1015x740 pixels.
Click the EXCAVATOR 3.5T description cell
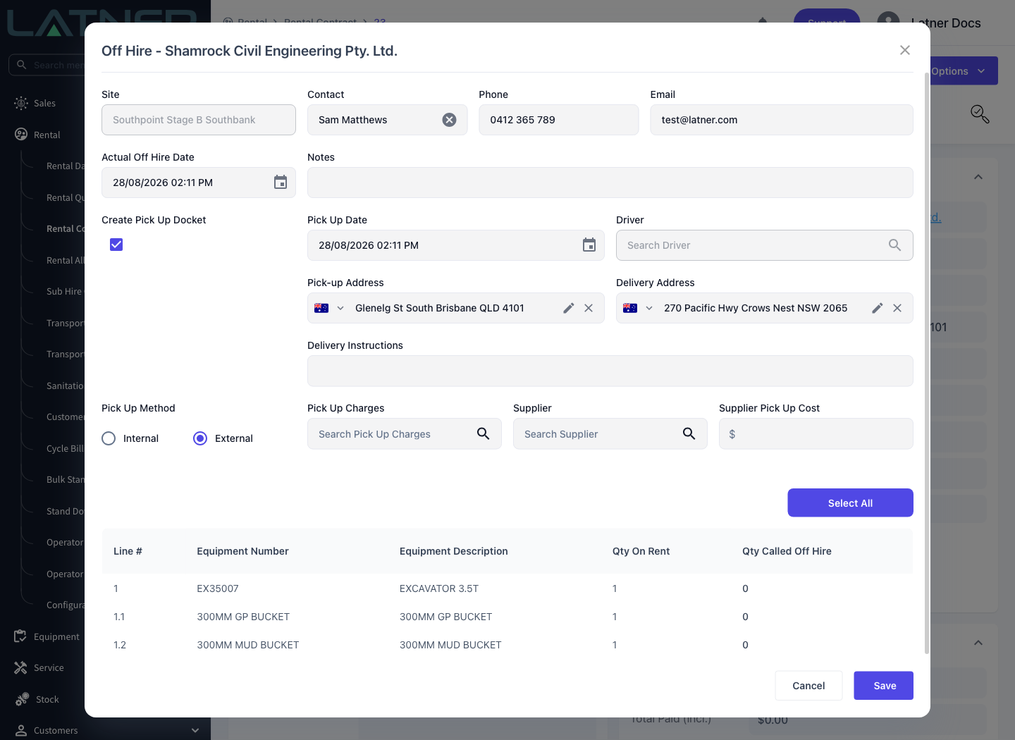tap(439, 588)
